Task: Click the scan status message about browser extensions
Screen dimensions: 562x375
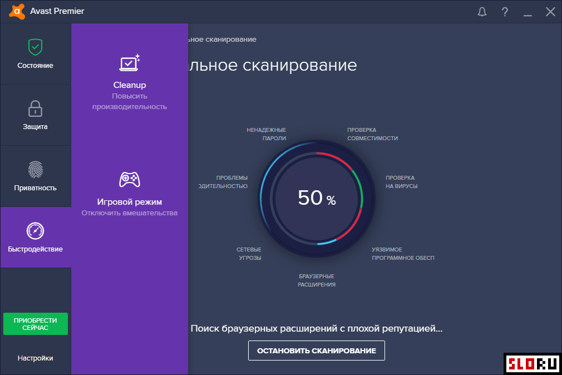Action: tap(317, 328)
